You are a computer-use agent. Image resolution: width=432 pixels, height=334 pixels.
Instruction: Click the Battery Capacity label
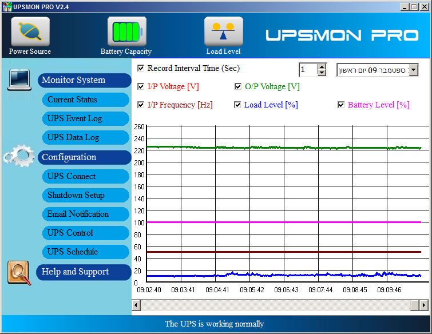126,51
